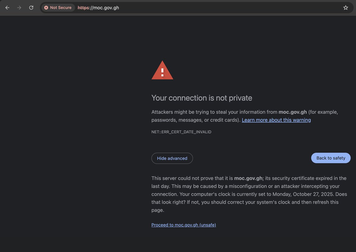Click the certificate expiry explanation paragraph
Viewport: 356px width, 252px height.
click(249, 194)
